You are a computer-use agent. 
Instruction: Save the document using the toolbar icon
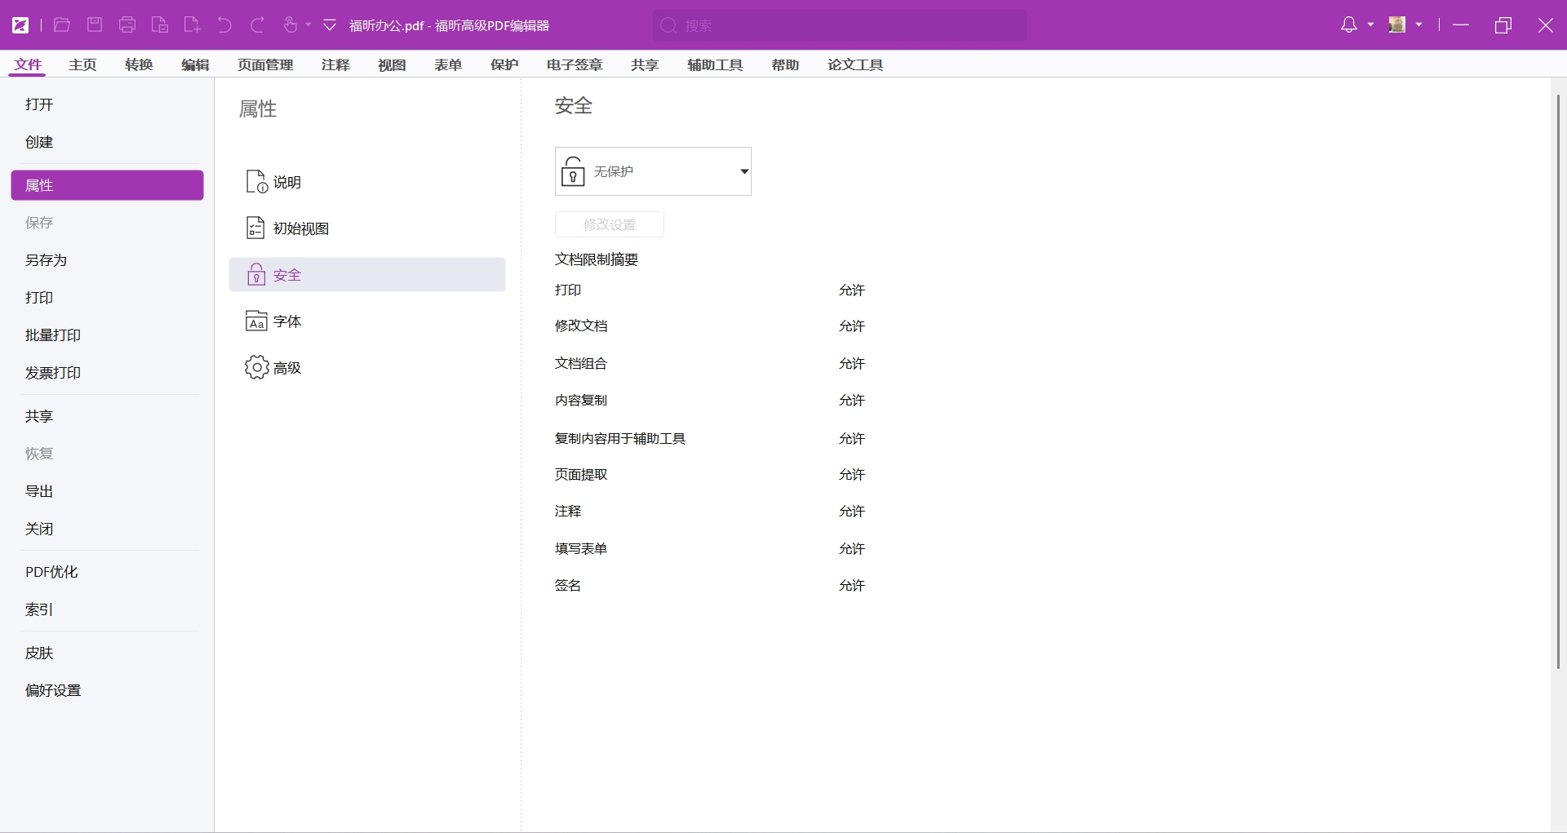click(94, 24)
